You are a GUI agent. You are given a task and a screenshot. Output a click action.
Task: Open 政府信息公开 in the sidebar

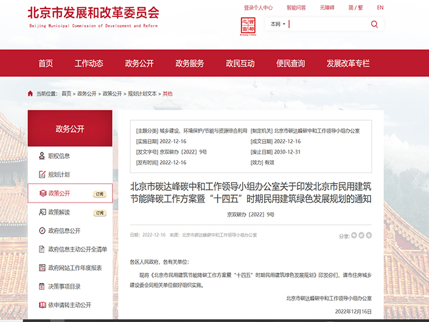(x=65, y=231)
